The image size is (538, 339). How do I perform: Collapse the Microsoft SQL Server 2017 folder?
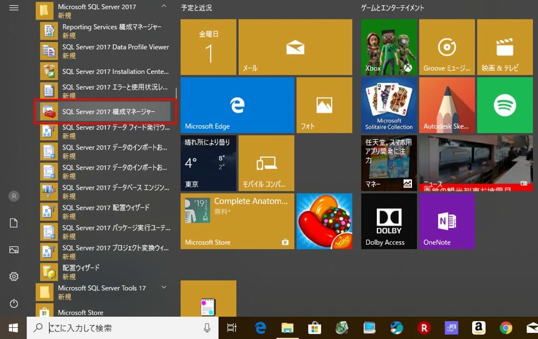pos(163,7)
